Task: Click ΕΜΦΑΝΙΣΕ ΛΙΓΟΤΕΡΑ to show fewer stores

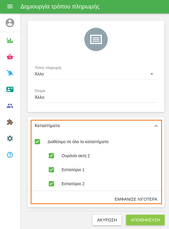Action: [x=136, y=199]
